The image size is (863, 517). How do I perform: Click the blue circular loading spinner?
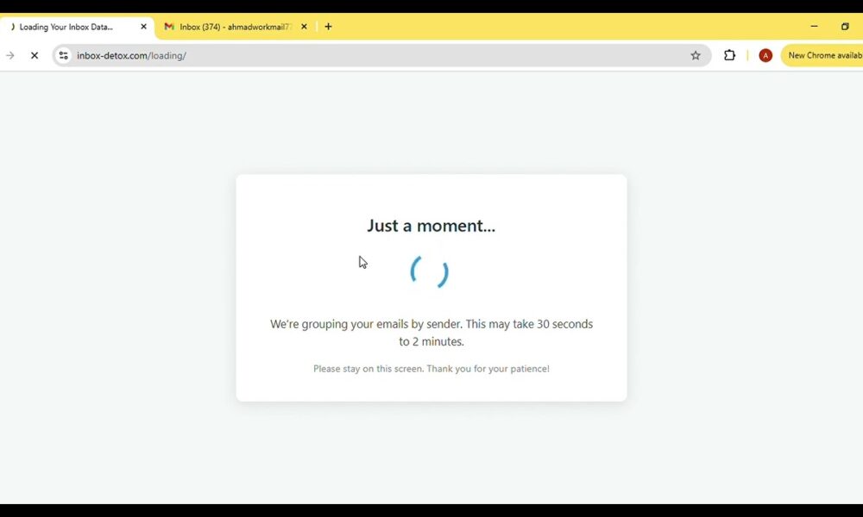coord(429,271)
